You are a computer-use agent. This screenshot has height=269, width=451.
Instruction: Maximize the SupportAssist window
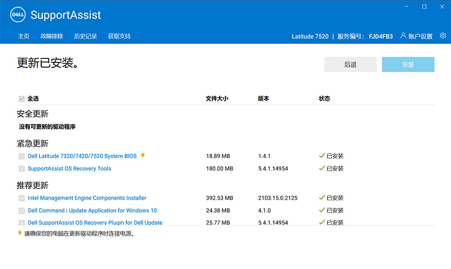(425, 6)
